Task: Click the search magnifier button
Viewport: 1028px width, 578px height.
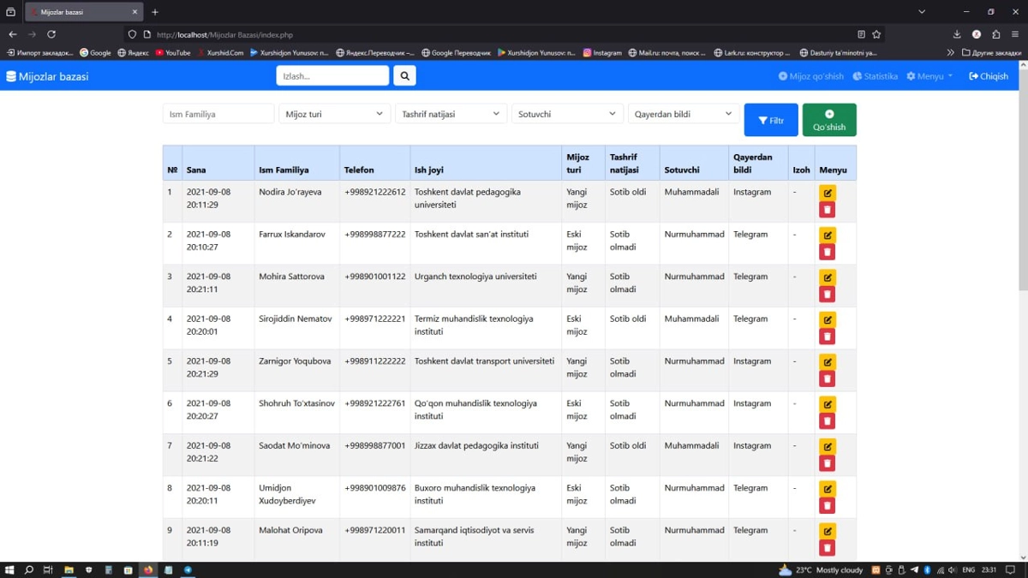Action: pyautogui.click(x=404, y=76)
